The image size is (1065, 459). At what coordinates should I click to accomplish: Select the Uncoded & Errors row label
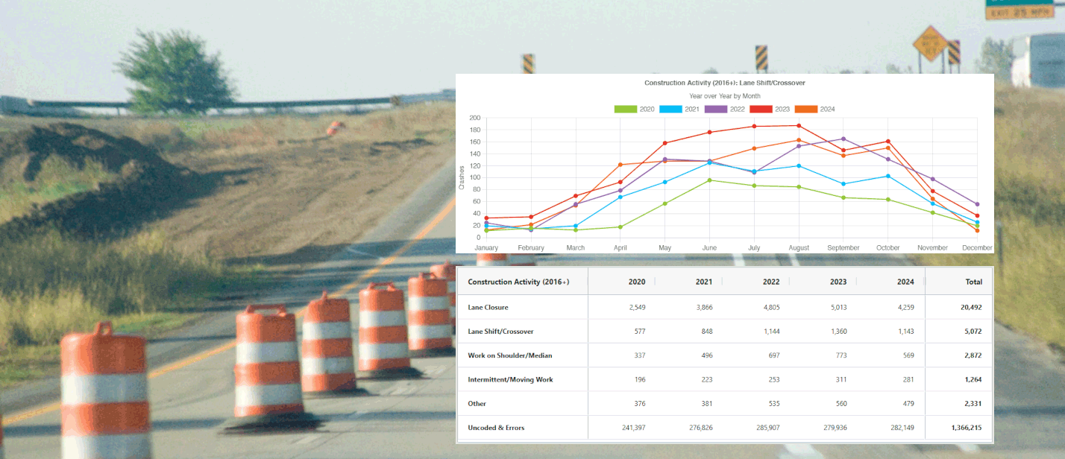[x=496, y=428]
